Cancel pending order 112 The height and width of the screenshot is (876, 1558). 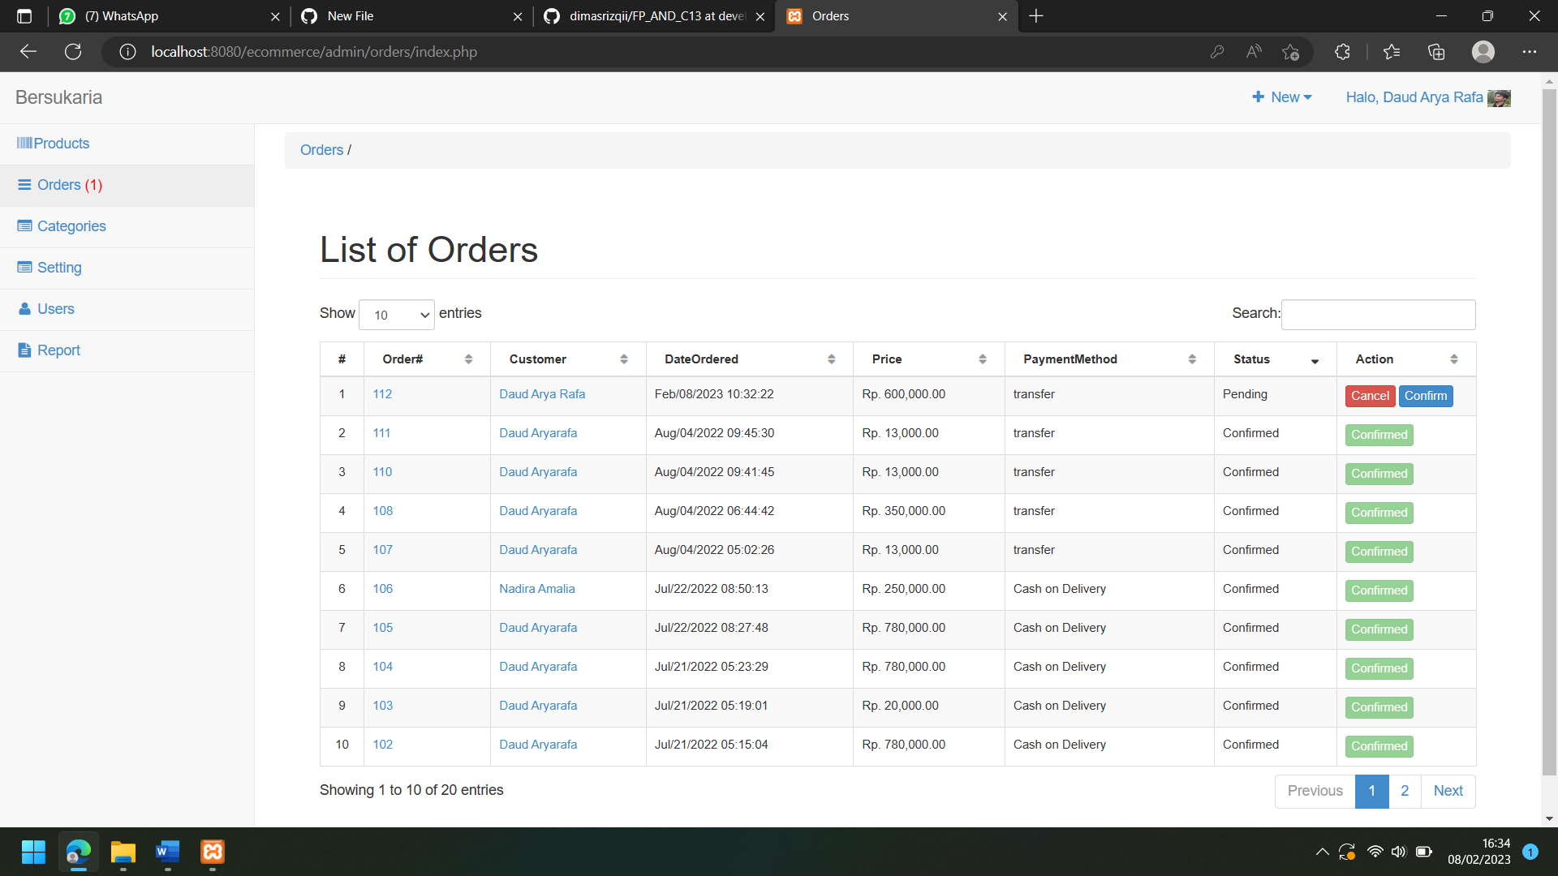point(1370,396)
